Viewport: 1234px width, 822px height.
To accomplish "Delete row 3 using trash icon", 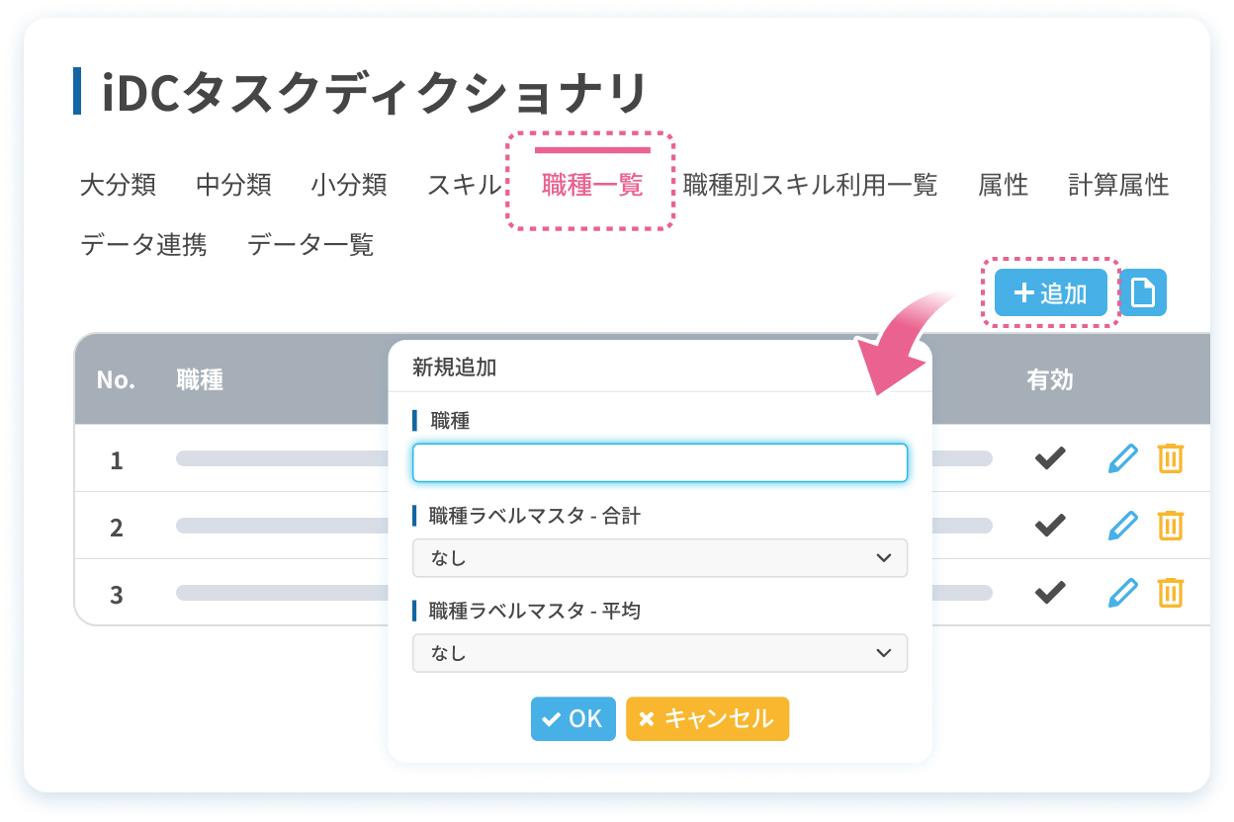I will tap(1170, 593).
